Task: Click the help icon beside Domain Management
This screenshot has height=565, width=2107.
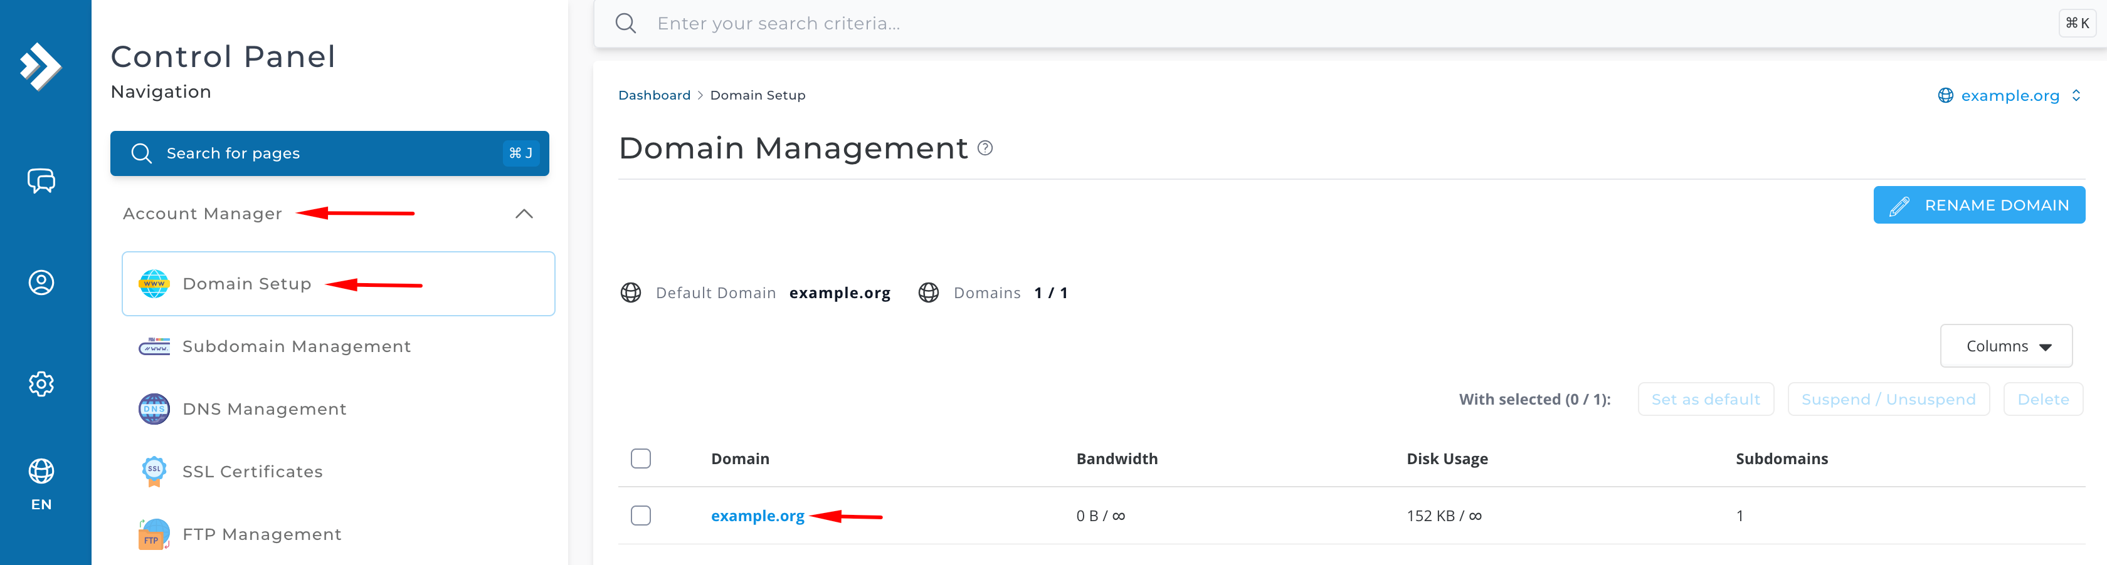Action: click(986, 148)
